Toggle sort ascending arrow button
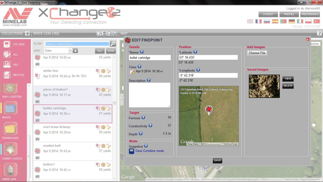The width and height of the screenshot is (323, 182). click(x=75, y=51)
